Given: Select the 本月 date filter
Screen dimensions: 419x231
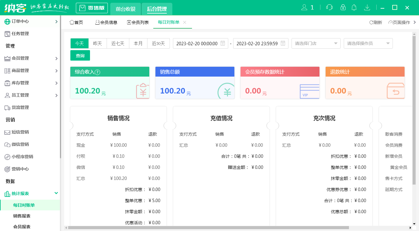Looking at the screenshot, I should point(138,43).
